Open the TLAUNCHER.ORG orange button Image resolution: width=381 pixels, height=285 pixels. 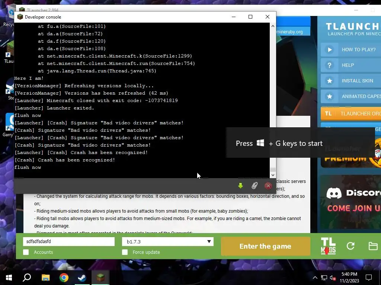pyautogui.click(x=351, y=114)
